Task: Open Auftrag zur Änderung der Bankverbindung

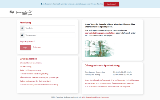Action: tap(35, 81)
